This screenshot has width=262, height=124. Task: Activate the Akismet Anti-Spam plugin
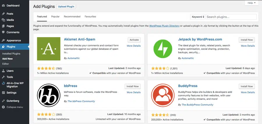134,40
